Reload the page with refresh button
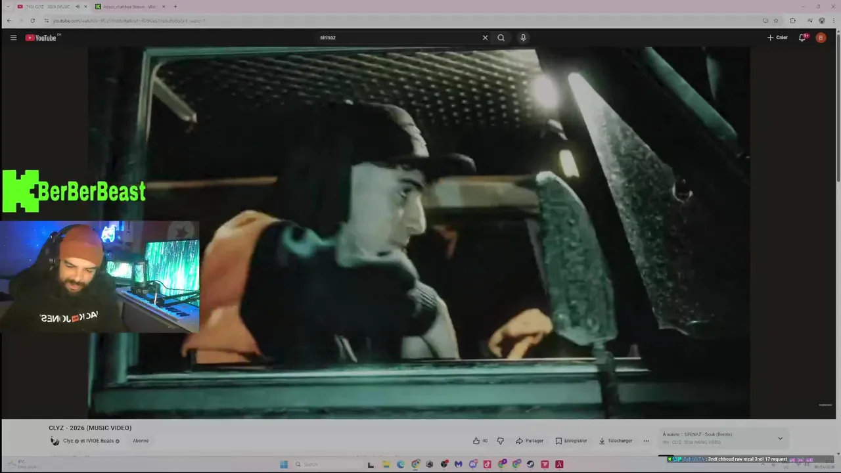 [x=32, y=20]
